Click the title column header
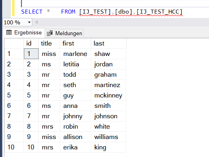 click(x=49, y=44)
